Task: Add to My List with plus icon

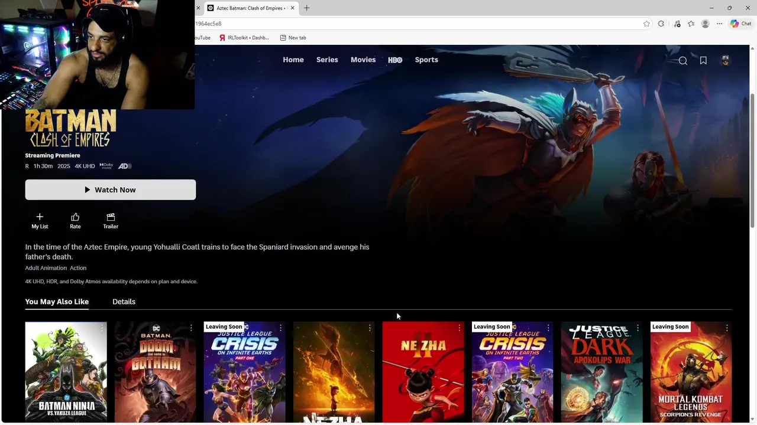Action: [40, 221]
